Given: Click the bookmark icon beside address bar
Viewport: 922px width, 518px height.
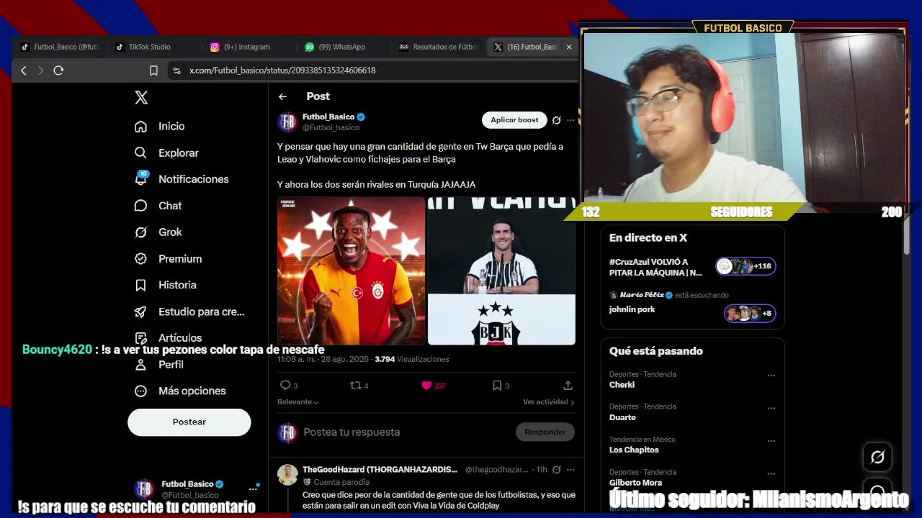Looking at the screenshot, I should point(153,71).
